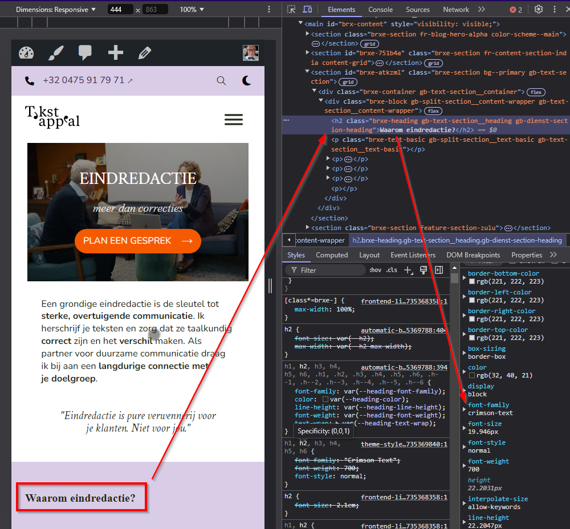The width and height of the screenshot is (570, 529).
Task: Activate the DevTools inspect element picker
Action: 291,10
